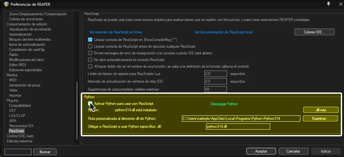
Task: Select MIDI under Medios
Action: [x=13, y=80]
